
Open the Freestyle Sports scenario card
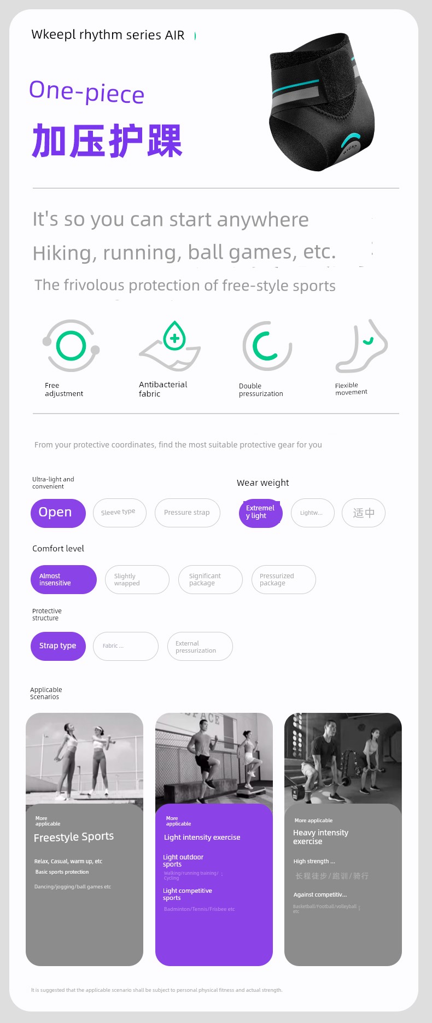84,839
